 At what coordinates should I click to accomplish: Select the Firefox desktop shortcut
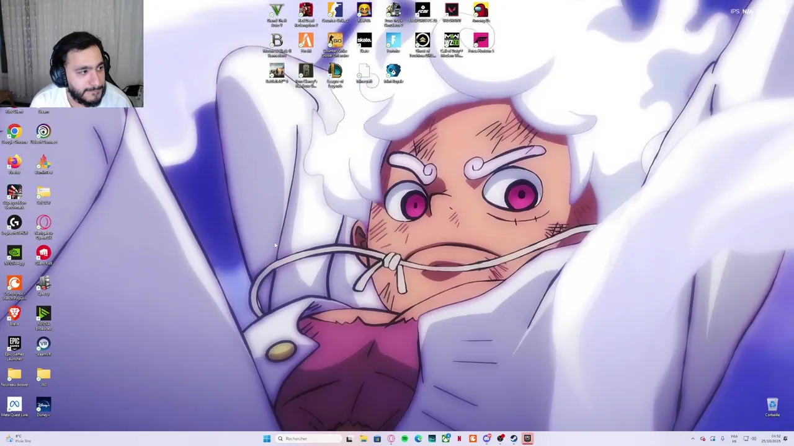(x=14, y=164)
